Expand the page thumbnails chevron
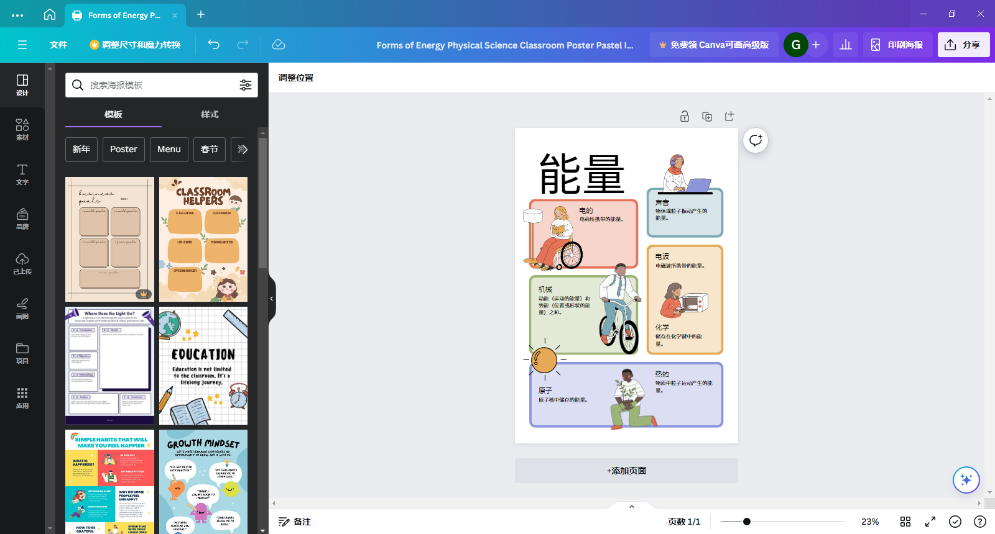The height and width of the screenshot is (534, 995). 631,507
